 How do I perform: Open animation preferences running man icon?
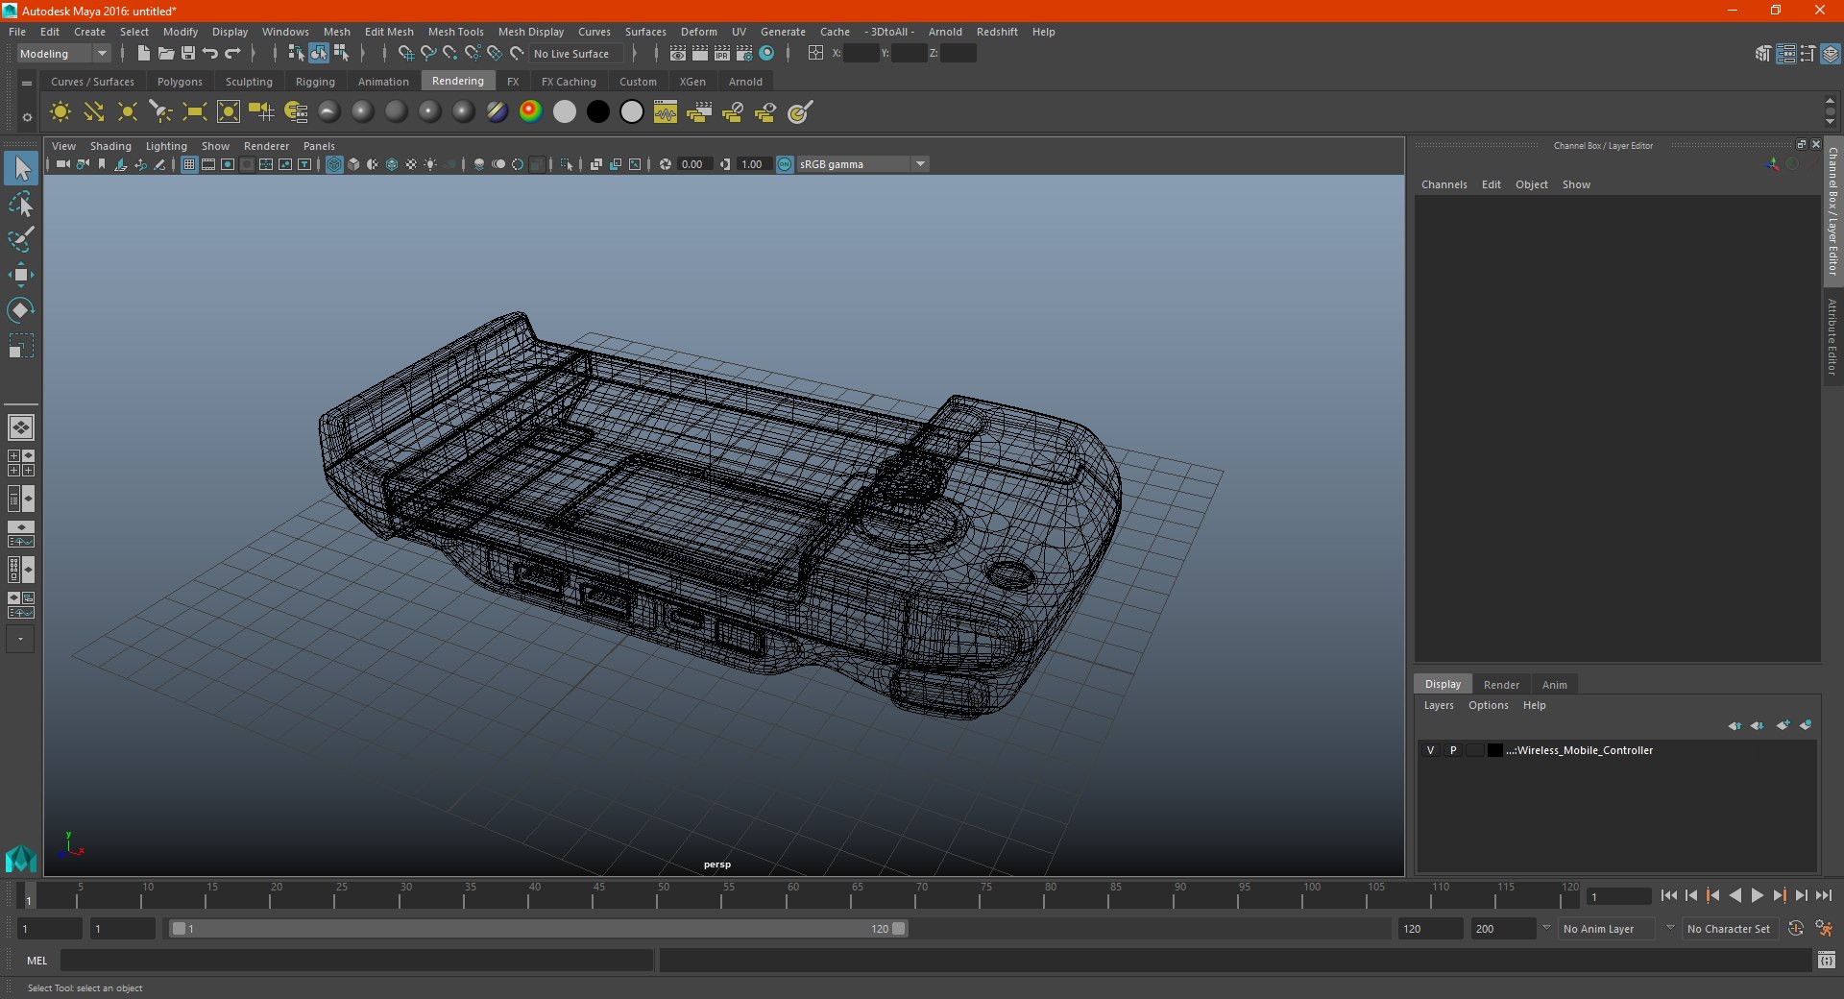click(1823, 929)
